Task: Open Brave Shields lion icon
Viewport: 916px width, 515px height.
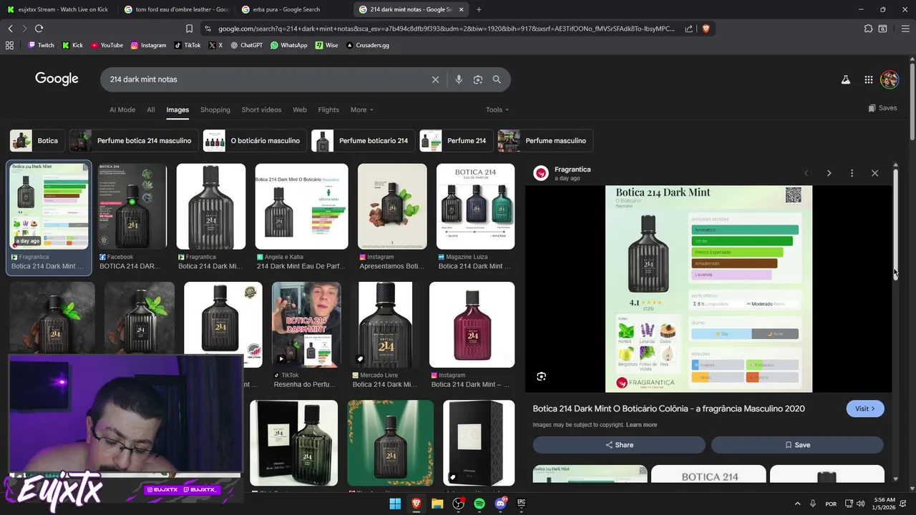Action: click(706, 29)
